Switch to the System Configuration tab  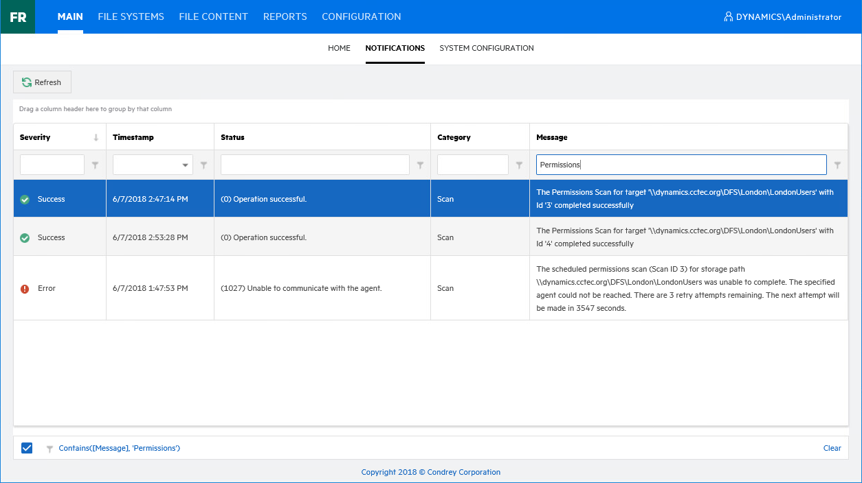pos(486,48)
